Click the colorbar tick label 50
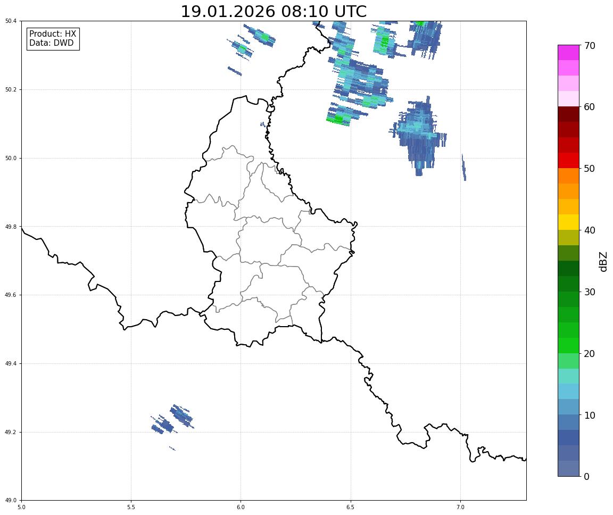This screenshot has width=613, height=515. [590, 169]
